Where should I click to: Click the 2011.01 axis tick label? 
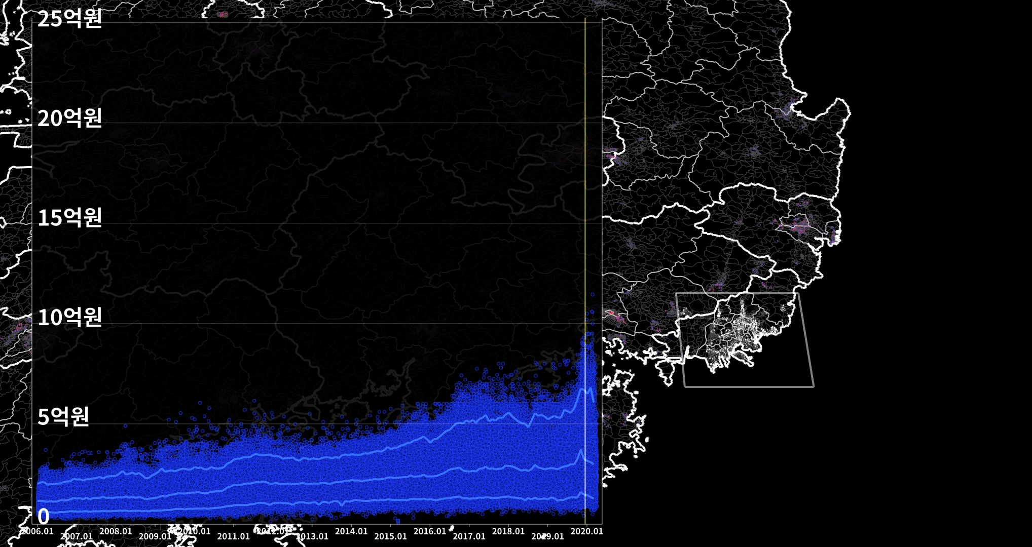tap(234, 536)
